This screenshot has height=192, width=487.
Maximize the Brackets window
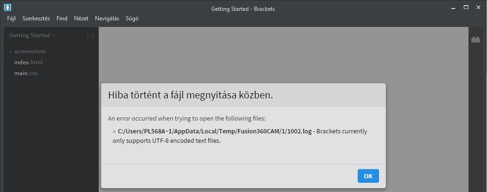pyautogui.click(x=466, y=7)
